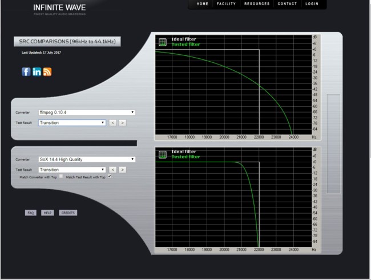Click Ideal filter legend in top graph

[x=184, y=39]
